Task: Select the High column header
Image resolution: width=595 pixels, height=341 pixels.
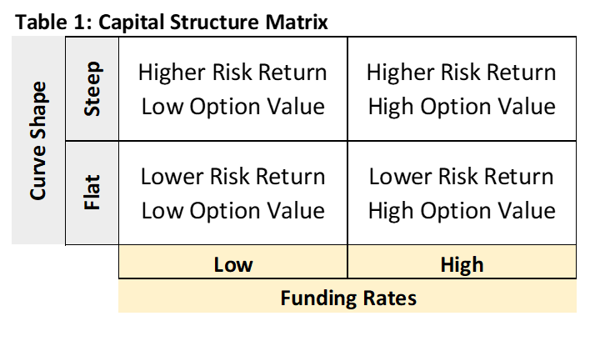Action: point(462,262)
